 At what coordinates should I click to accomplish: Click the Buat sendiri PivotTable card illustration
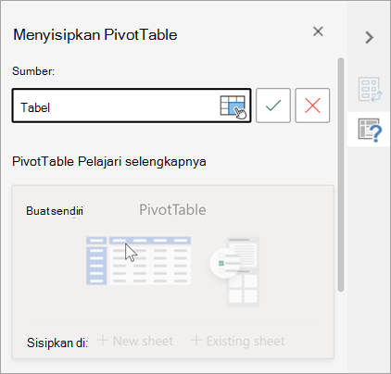click(x=172, y=271)
